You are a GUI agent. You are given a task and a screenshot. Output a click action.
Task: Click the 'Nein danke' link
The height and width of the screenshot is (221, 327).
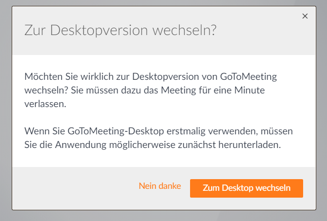(x=160, y=186)
